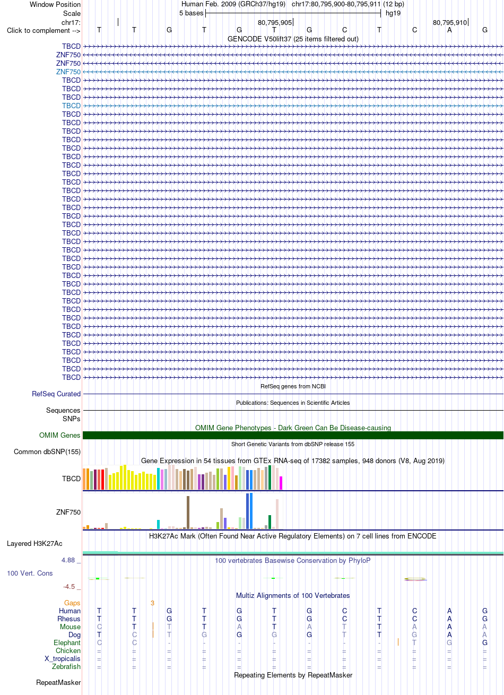The width and height of the screenshot is (504, 695).
Task: Select the X_tropicalis alignment row label
Action: (x=63, y=659)
